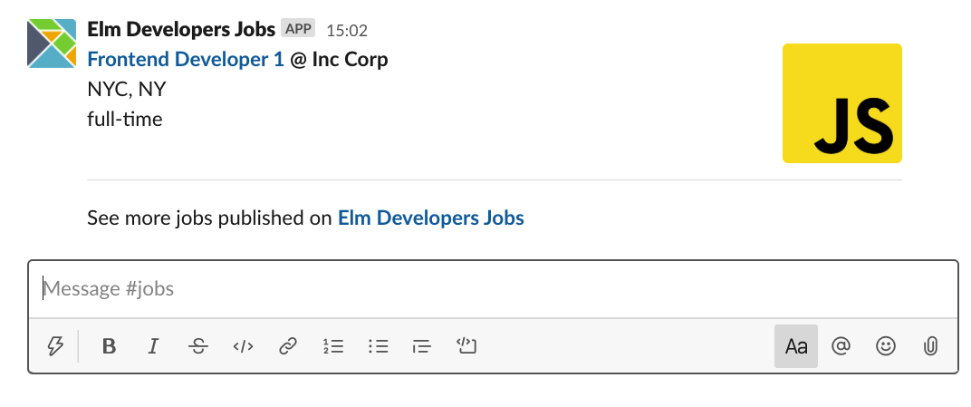Open the Elm Developers Jobs sender name
The height and width of the screenshot is (407, 971).
click(x=181, y=28)
